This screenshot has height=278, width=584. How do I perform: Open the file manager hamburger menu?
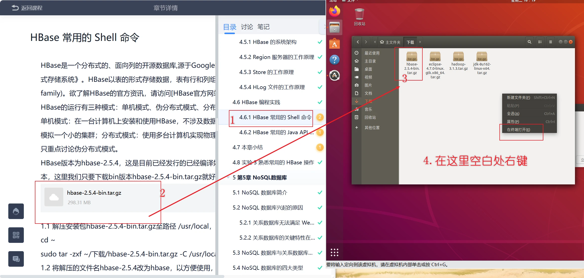tap(550, 42)
